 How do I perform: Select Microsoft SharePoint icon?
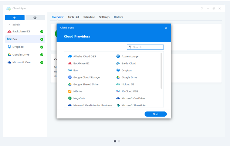[118, 105]
